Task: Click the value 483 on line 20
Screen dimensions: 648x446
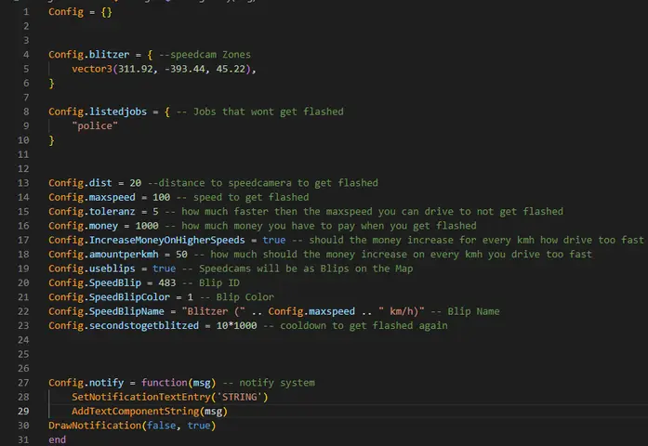Action: pyautogui.click(x=167, y=282)
